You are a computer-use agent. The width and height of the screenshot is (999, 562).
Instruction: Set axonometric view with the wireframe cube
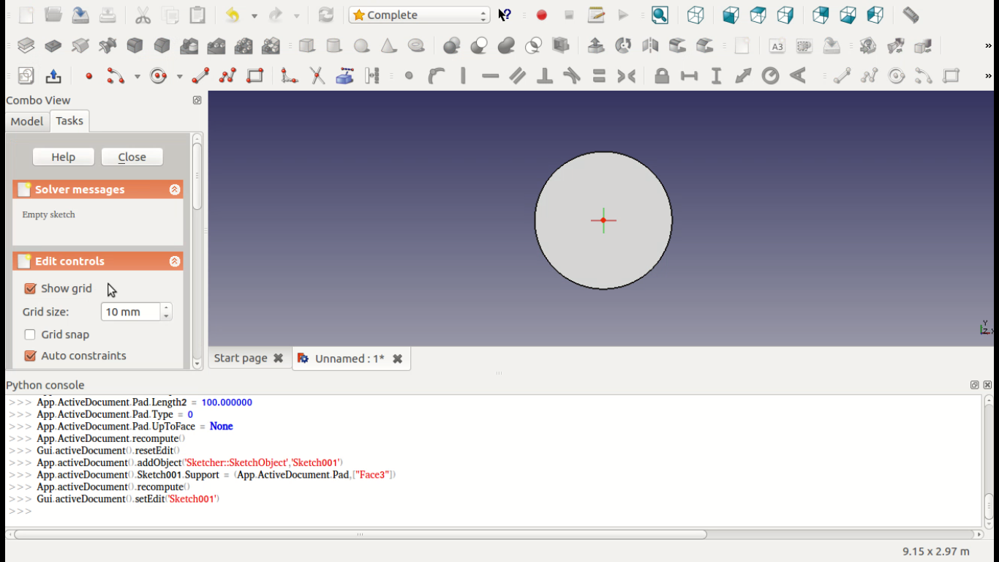pyautogui.click(x=695, y=15)
